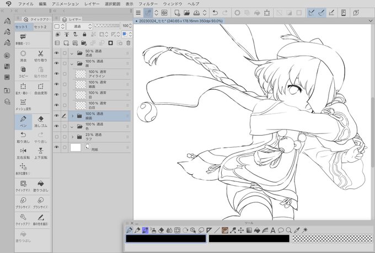
Task: Open the 通過 blending mode dropdown
Action: pyautogui.click(x=79, y=26)
